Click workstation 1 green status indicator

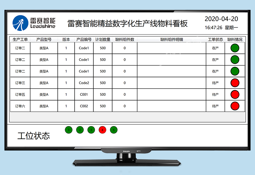tap(69, 130)
